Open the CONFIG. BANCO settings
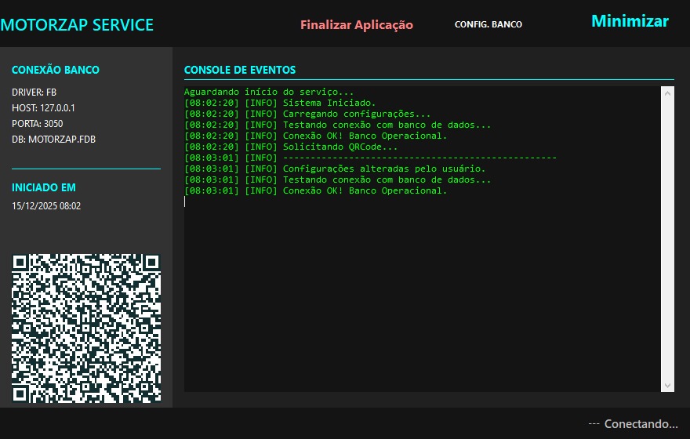The height and width of the screenshot is (439, 690). pyautogui.click(x=488, y=24)
